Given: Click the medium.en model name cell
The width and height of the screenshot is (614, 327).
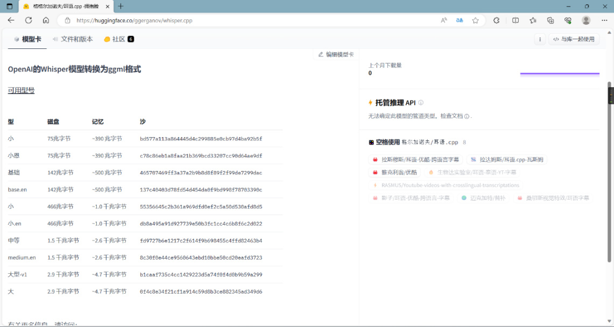Looking at the screenshot, I should point(22,258).
